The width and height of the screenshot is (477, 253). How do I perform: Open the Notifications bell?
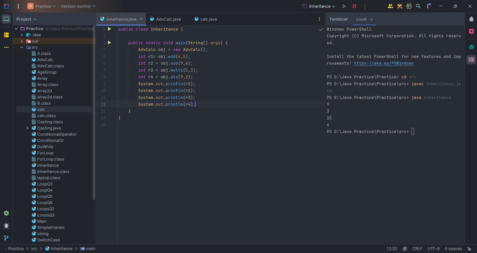[471, 19]
